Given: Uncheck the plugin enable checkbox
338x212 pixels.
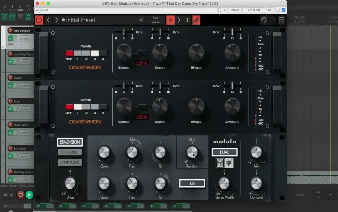Looking at the screenshot, I should click(x=284, y=10).
